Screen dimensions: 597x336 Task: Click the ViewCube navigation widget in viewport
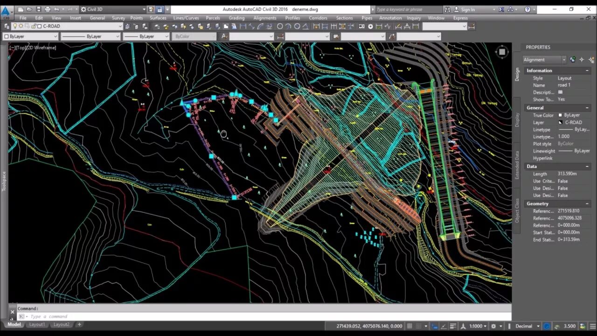502,52
